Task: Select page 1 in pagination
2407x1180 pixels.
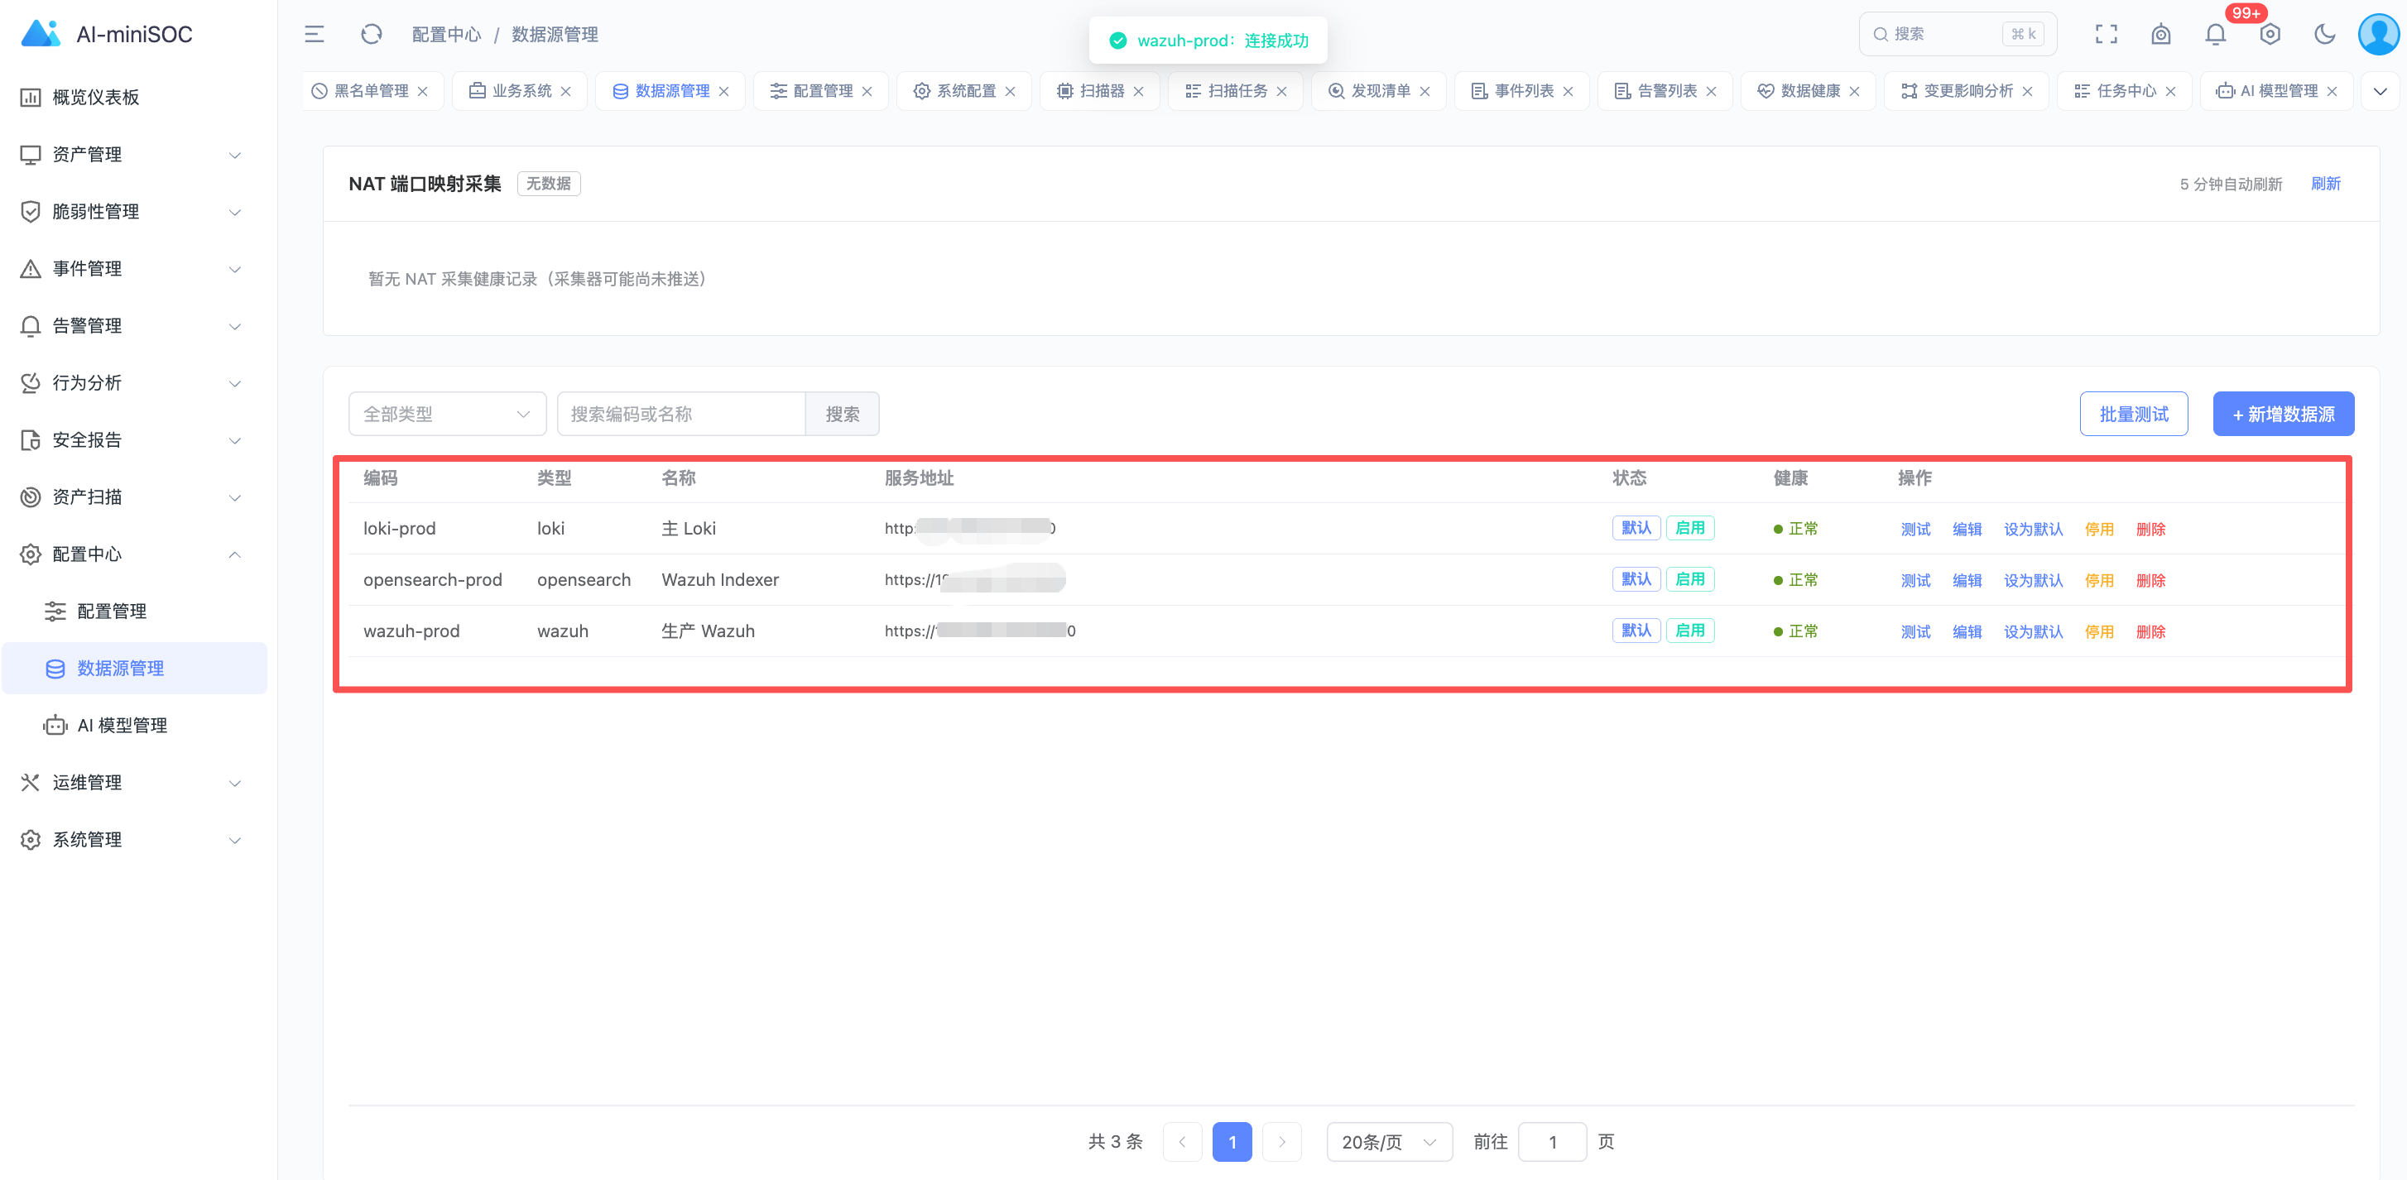Action: (x=1232, y=1142)
